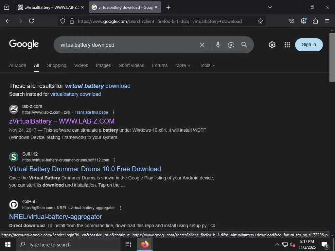Image resolution: width=335 pixels, height=251 pixels.
Task: Click the lab-z.com site favicon
Action: (x=14, y=109)
